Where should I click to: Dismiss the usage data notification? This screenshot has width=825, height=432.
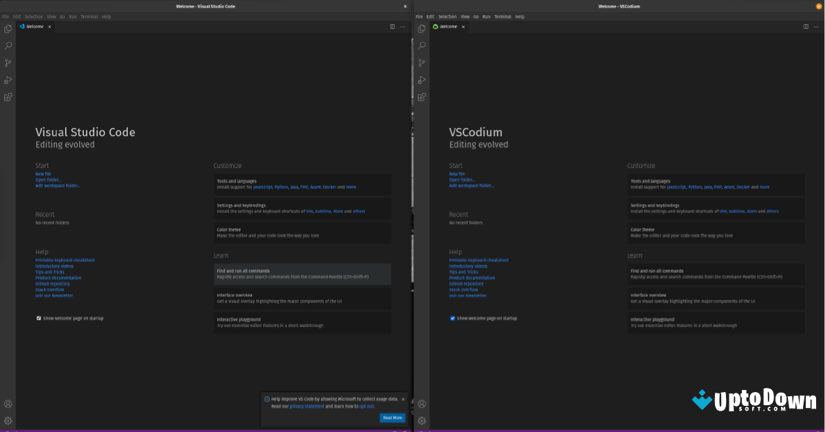click(403, 398)
